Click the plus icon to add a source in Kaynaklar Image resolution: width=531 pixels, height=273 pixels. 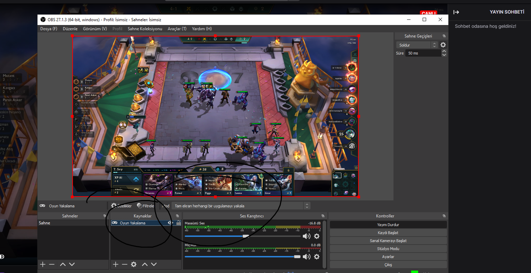pyautogui.click(x=116, y=264)
